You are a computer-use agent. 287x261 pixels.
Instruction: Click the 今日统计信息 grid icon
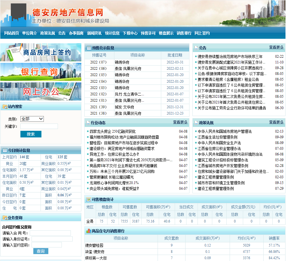click(x=5, y=150)
